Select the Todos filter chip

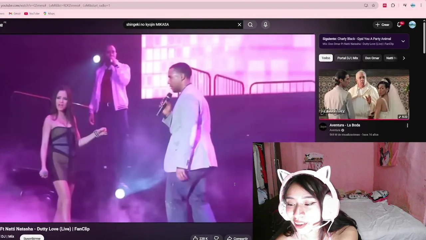[x=326, y=58]
